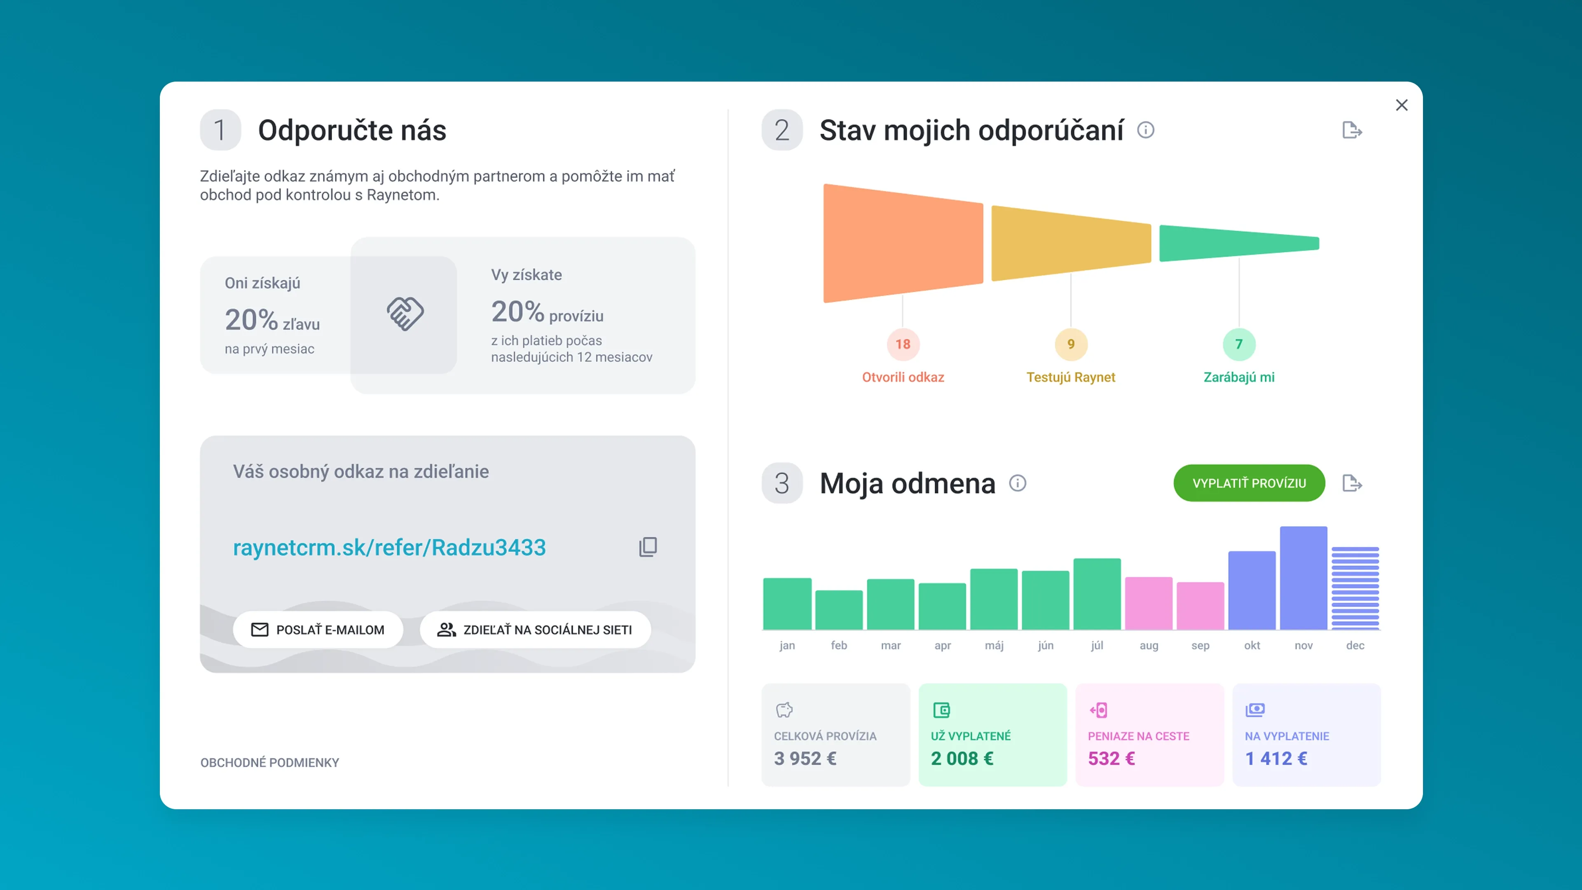Viewport: 1582px width, 890px height.
Task: Click info icon beside Moja odmena
Action: pyautogui.click(x=1018, y=483)
